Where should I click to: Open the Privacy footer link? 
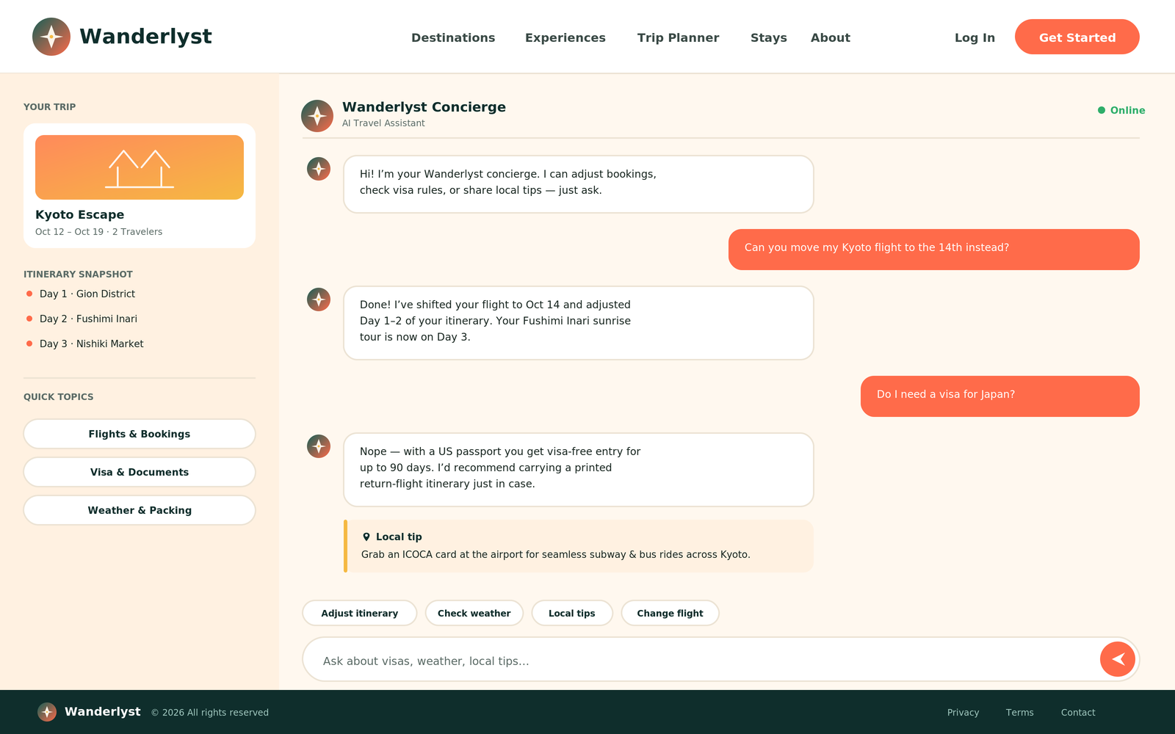coord(963,712)
